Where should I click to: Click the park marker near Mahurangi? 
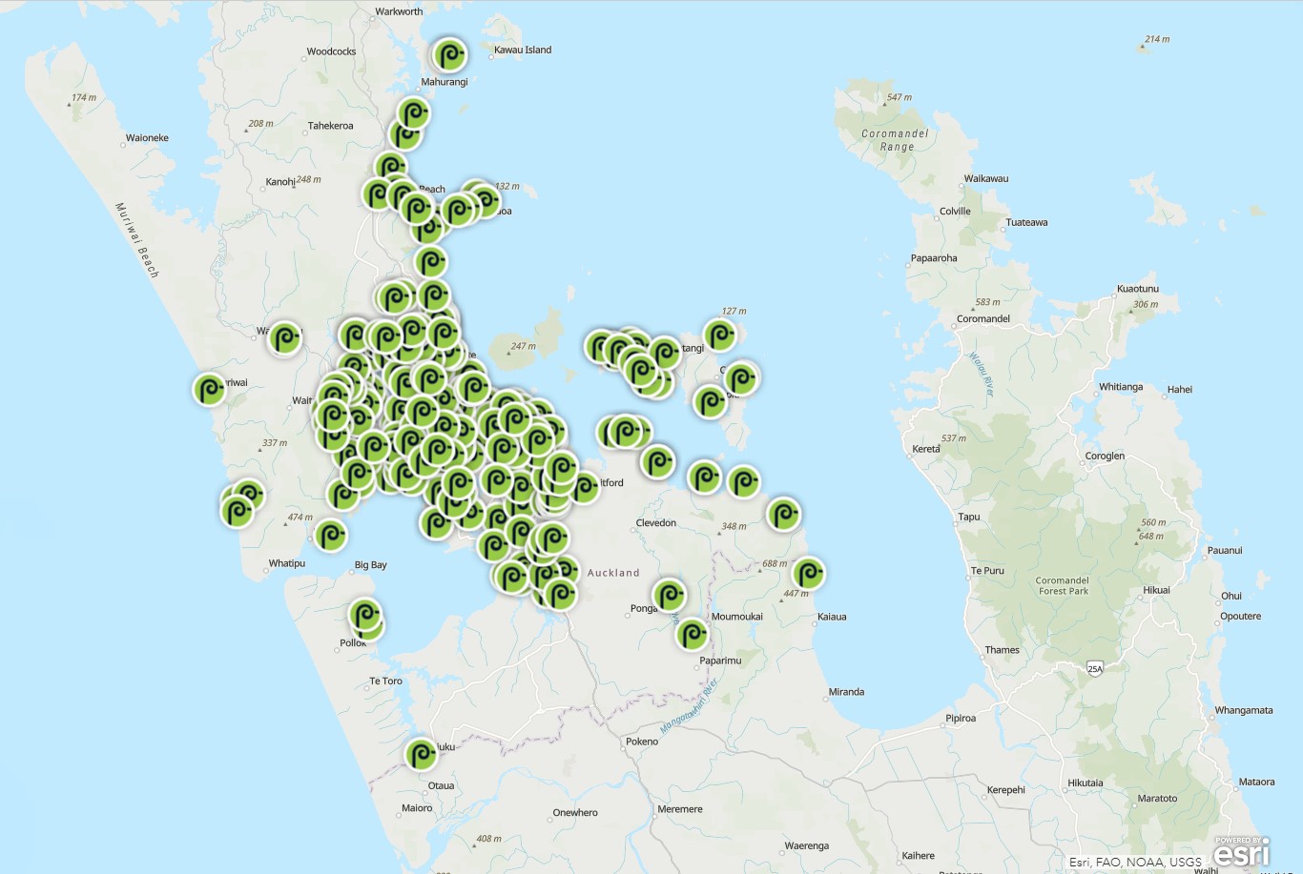(x=449, y=55)
